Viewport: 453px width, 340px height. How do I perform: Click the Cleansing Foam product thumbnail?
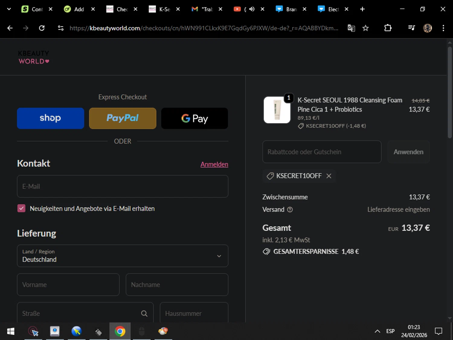277,110
